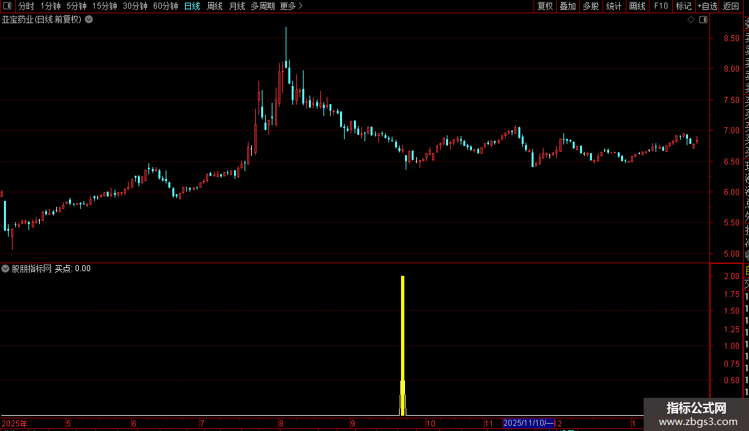Click the 7.00 price axis label
This screenshot has height=431, width=749.
click(x=731, y=131)
